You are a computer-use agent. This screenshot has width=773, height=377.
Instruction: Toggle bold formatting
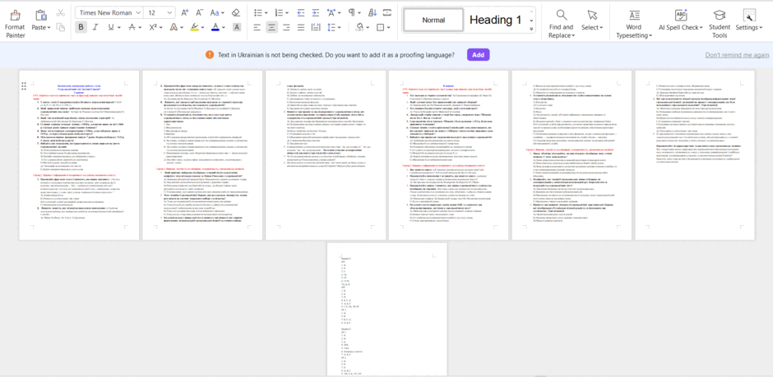(81, 28)
